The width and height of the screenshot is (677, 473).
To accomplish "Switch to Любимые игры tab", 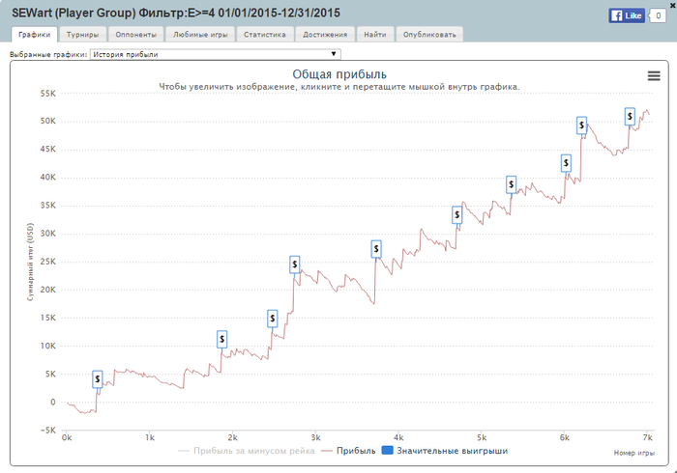I will [x=200, y=35].
